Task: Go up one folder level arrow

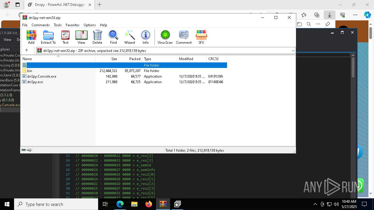Action: (x=27, y=50)
